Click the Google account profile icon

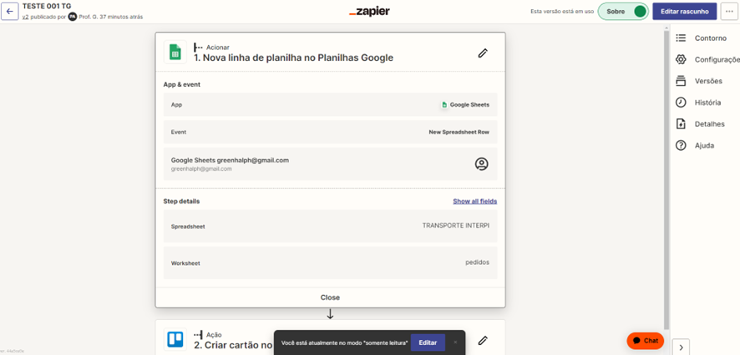click(481, 164)
